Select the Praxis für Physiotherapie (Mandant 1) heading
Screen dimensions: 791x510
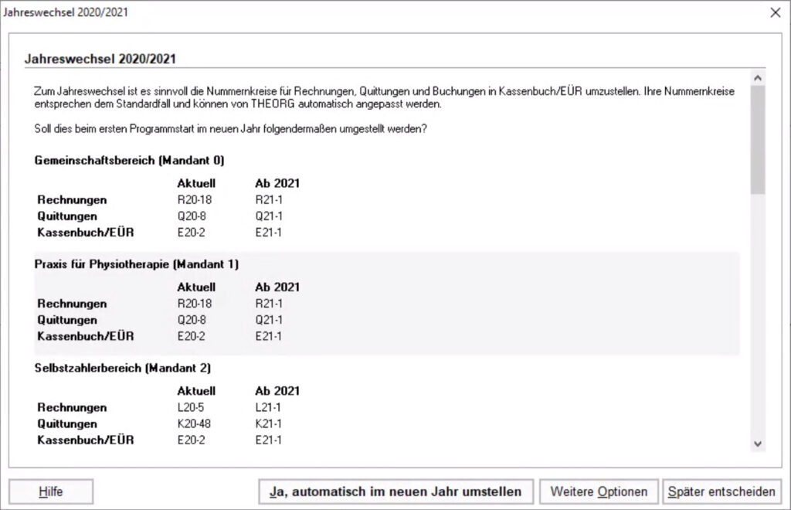(136, 264)
